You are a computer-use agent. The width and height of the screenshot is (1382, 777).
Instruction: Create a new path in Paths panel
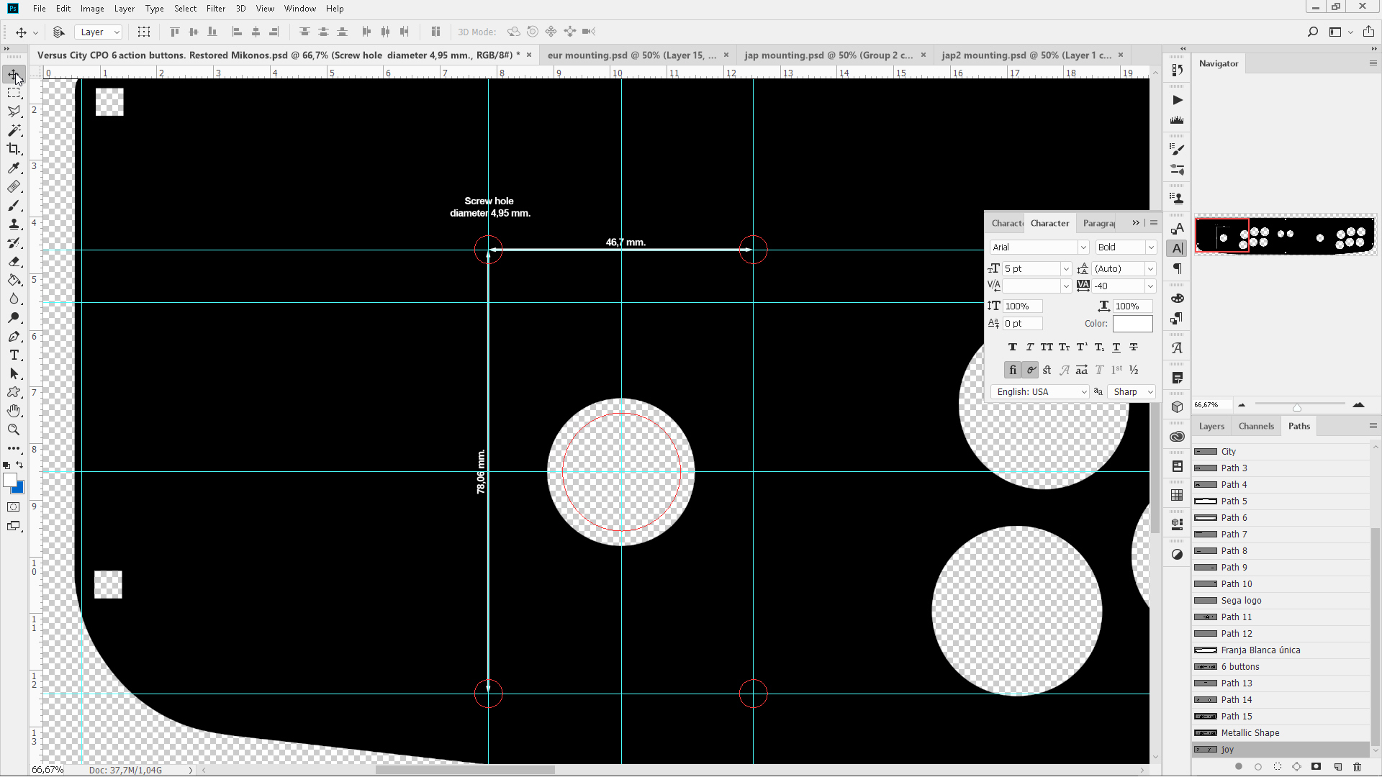tap(1337, 767)
